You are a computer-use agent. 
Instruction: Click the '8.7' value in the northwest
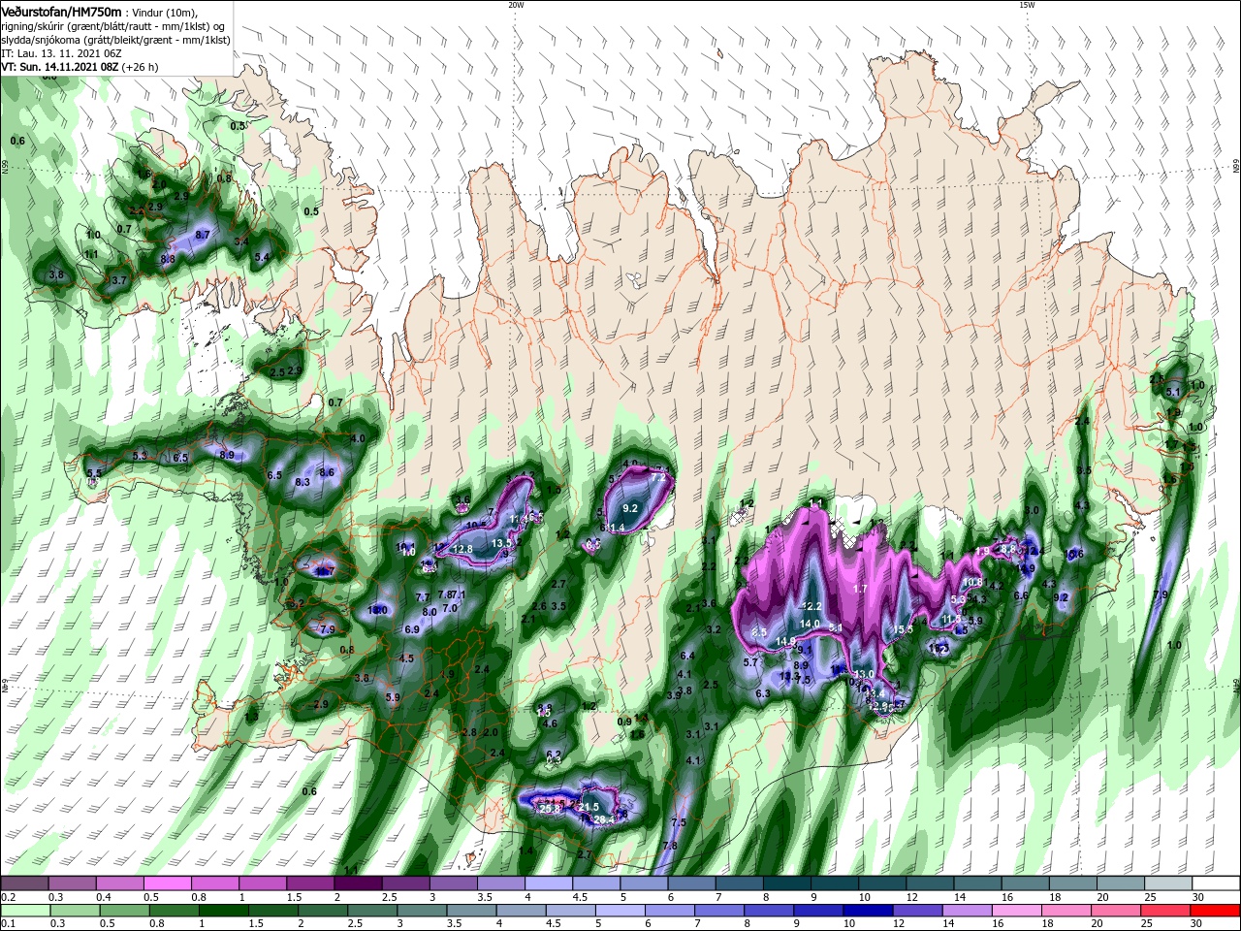(204, 235)
